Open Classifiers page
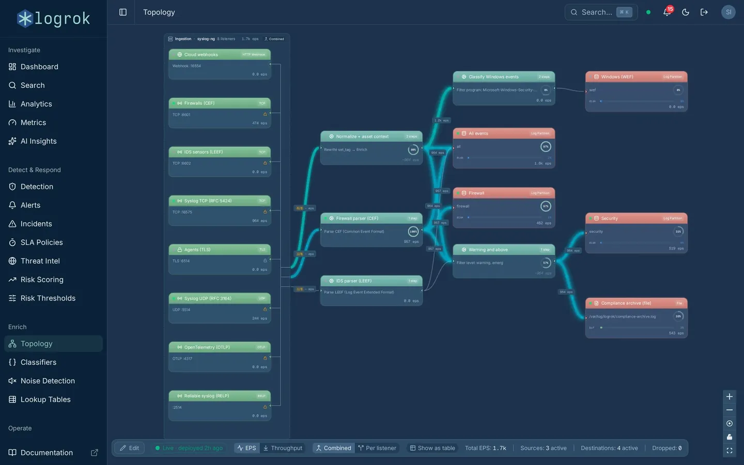Image resolution: width=744 pixels, height=465 pixels. click(53, 362)
